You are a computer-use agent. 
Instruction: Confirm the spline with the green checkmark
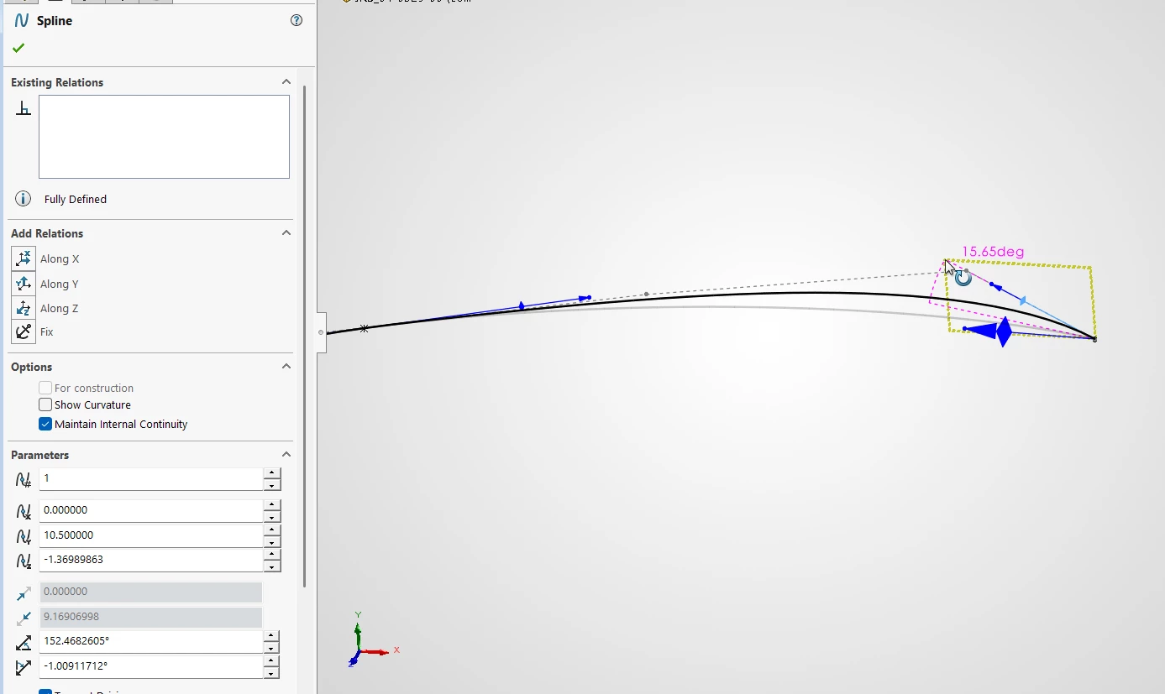click(x=18, y=48)
